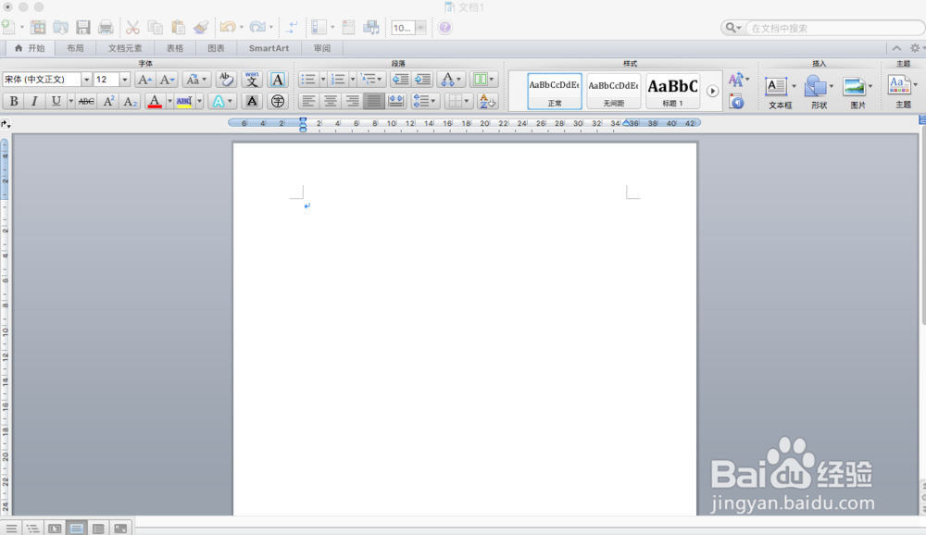Toggle the columns layout control
926x535 pixels.
coord(479,79)
